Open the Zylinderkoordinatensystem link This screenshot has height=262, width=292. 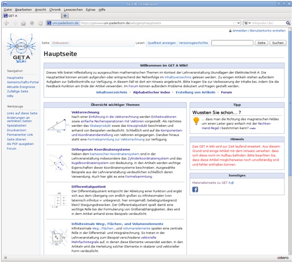[x=148, y=159]
